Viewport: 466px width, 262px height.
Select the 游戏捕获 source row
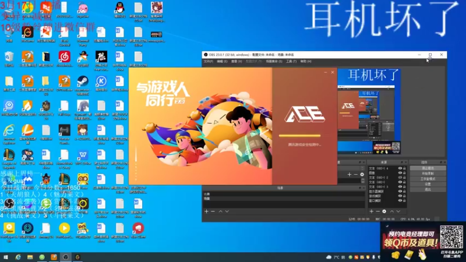pyautogui.click(x=387, y=196)
